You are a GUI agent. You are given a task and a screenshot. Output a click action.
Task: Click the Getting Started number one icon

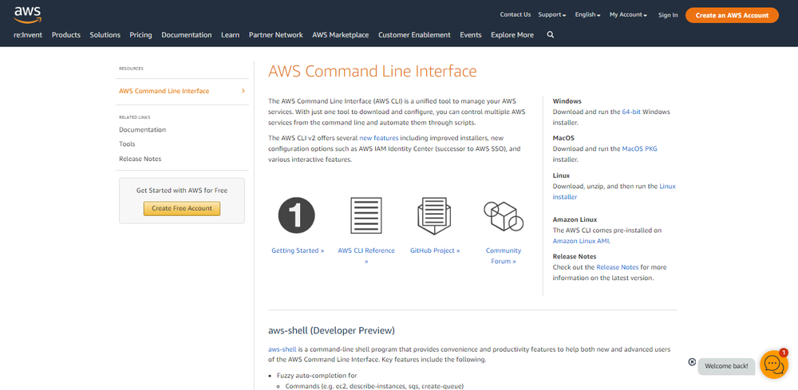[x=296, y=215]
